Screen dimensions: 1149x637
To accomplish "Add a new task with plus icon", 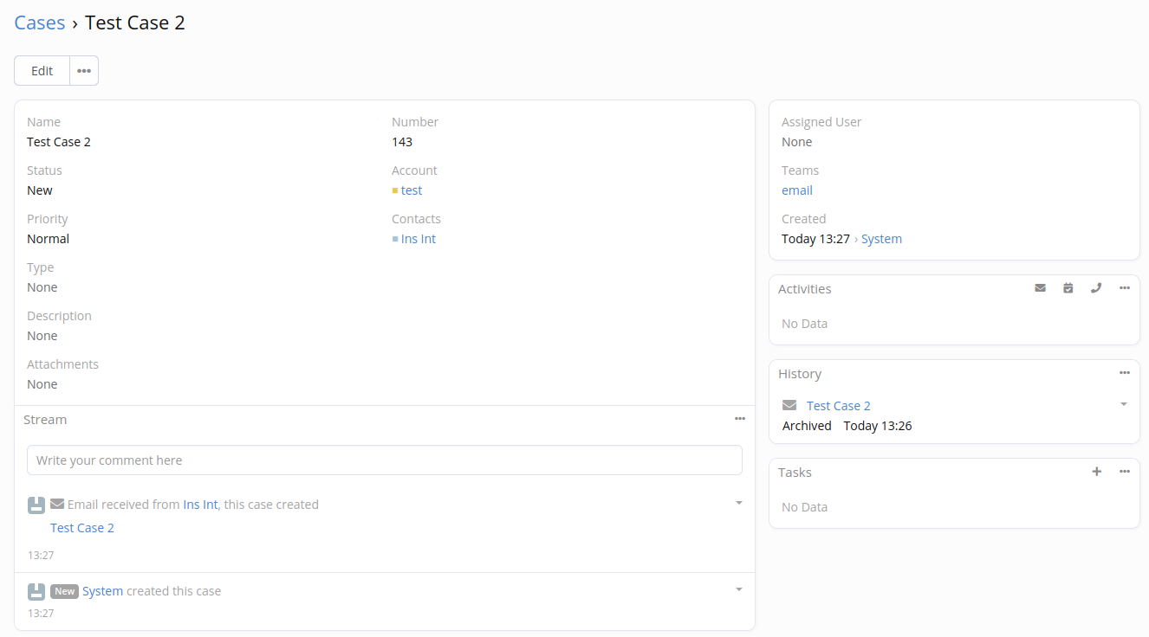I will coord(1096,472).
